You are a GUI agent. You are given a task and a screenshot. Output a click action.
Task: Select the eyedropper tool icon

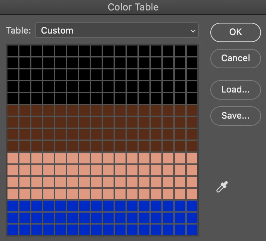coord(222,186)
